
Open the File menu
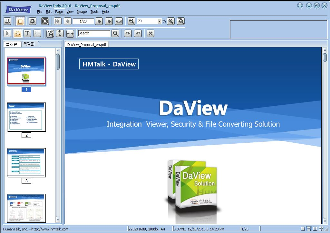tap(40, 12)
